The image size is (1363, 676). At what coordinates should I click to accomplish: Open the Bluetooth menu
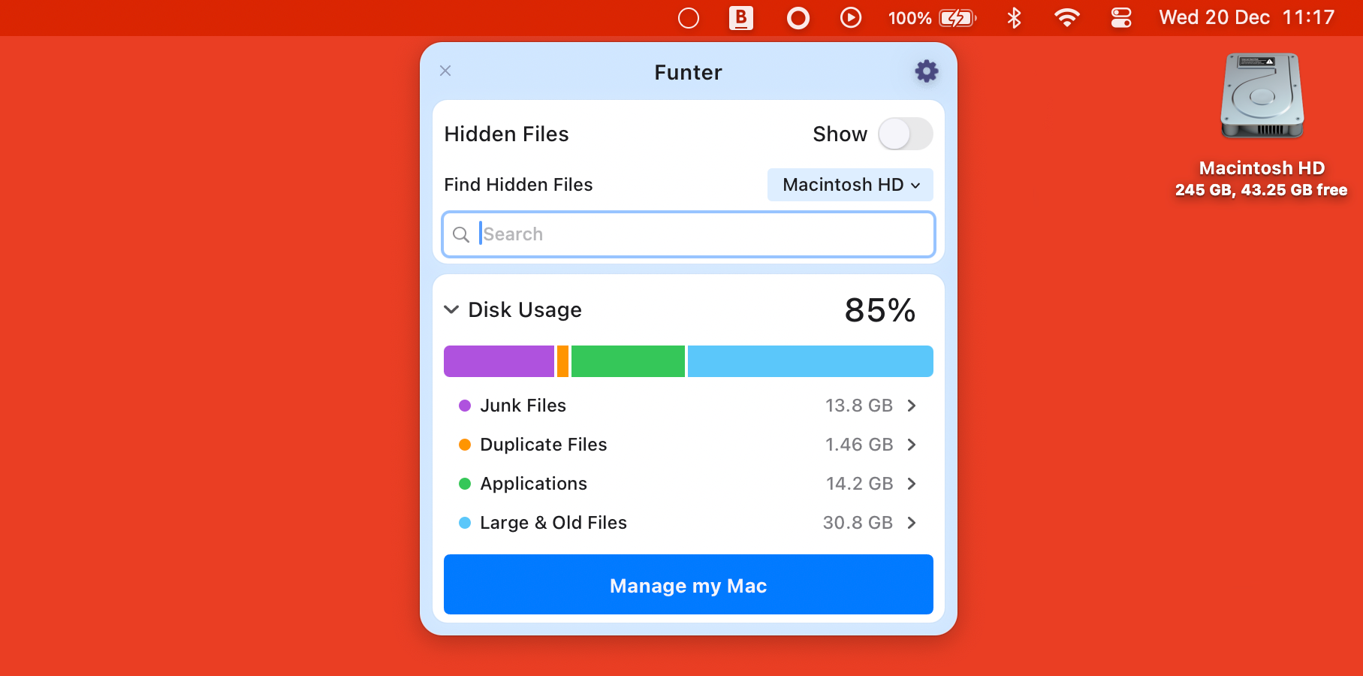pyautogui.click(x=1014, y=17)
